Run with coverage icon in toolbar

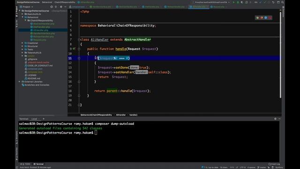242,2
